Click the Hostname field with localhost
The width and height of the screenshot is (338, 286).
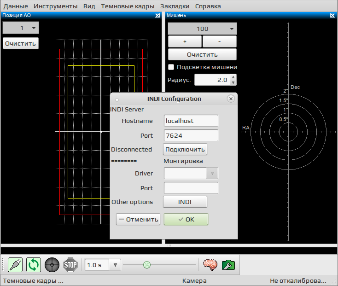(x=191, y=121)
